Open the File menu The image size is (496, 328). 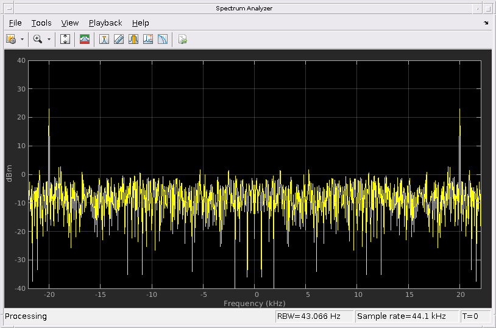point(15,23)
